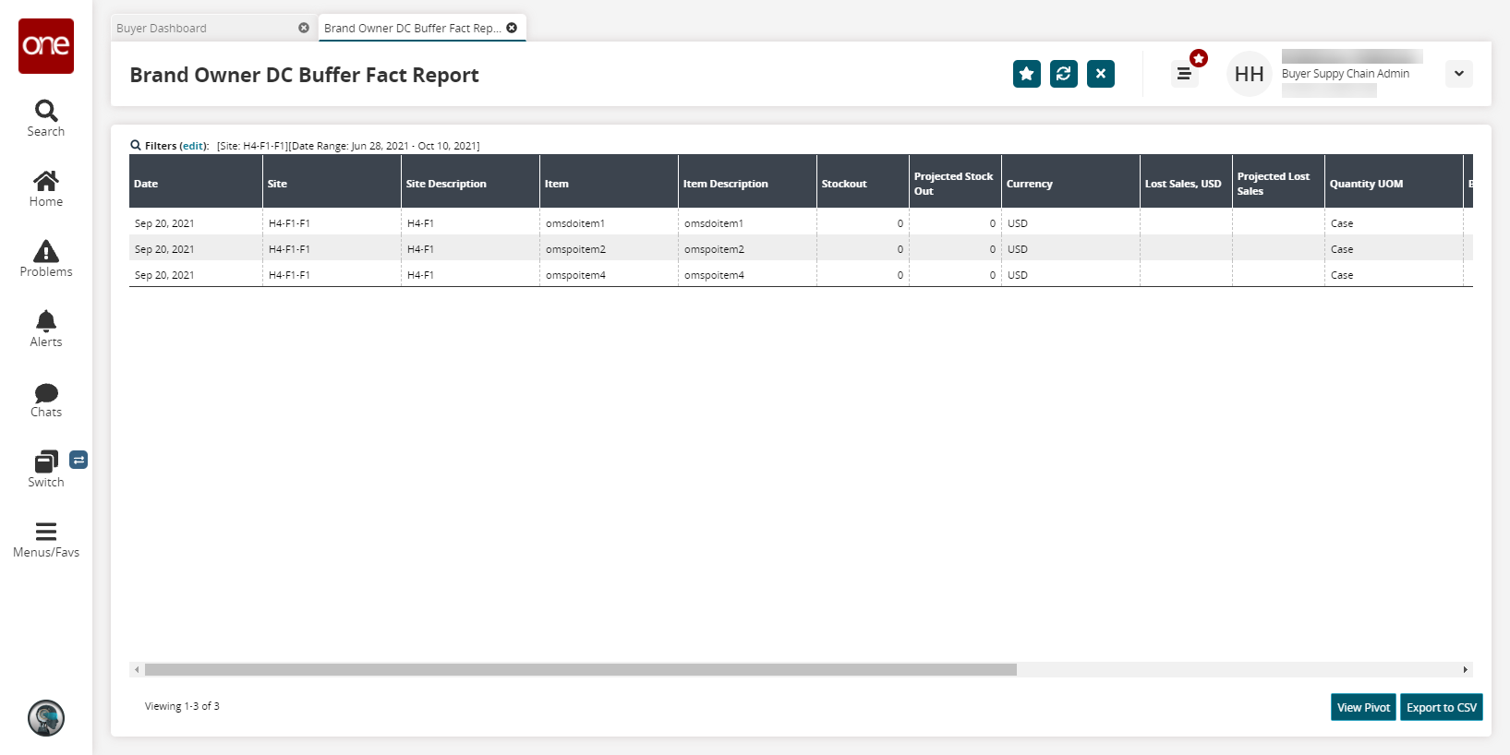1510x755 pixels.
Task: Export the report to CSV
Action: [x=1441, y=707]
